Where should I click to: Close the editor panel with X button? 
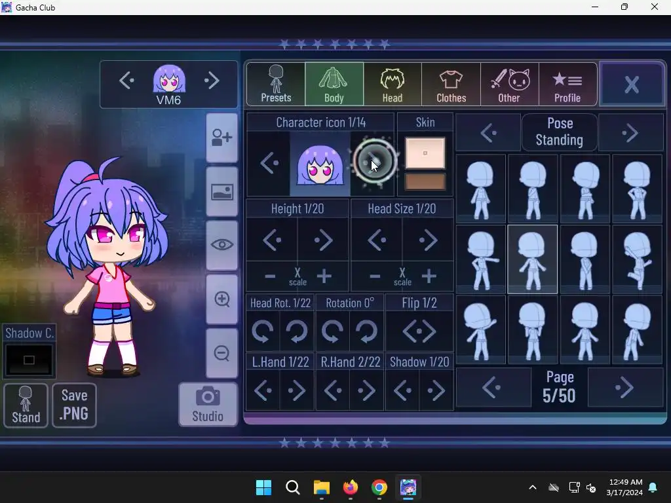point(632,84)
